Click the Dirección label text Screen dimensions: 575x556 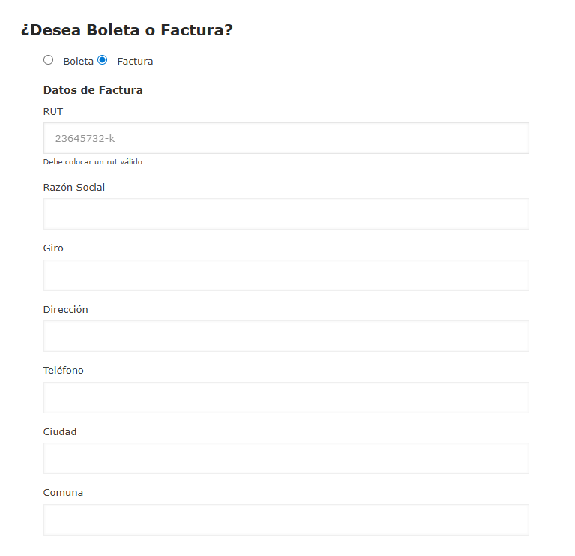click(x=66, y=309)
